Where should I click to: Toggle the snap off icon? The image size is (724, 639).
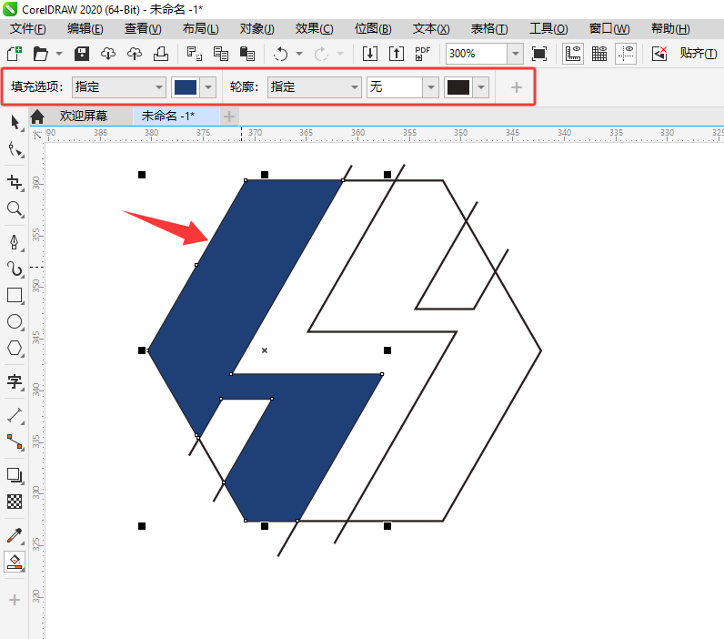pyautogui.click(x=659, y=54)
